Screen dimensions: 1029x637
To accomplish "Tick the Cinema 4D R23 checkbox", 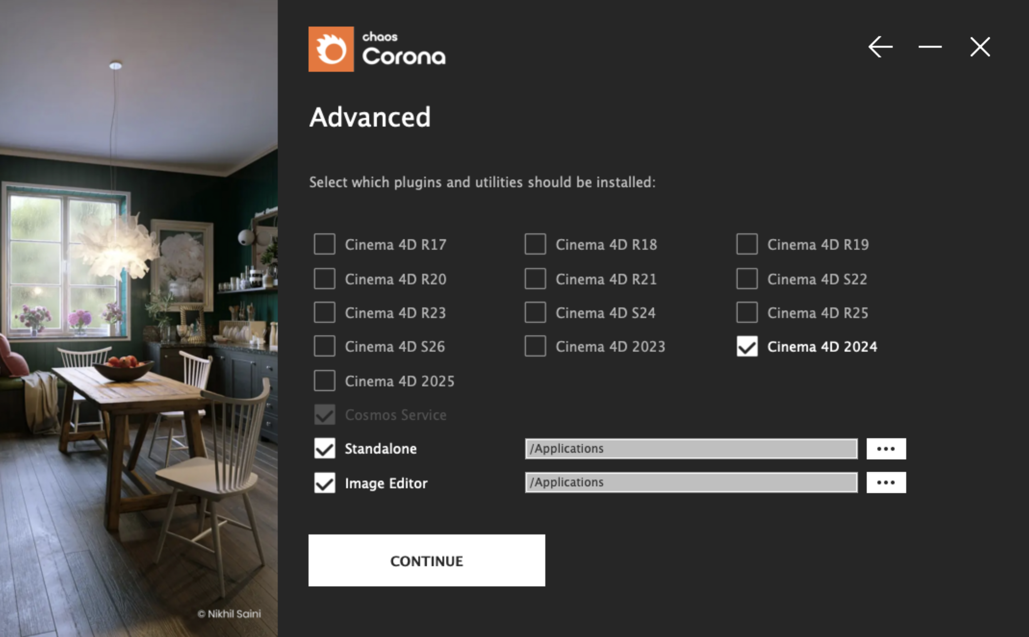I will click(x=325, y=312).
